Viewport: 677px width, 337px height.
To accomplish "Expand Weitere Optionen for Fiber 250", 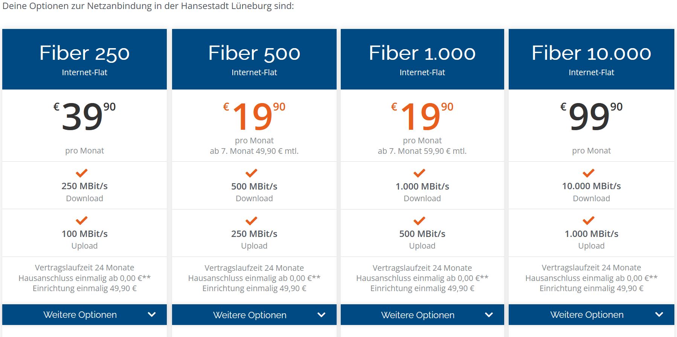I will click(84, 314).
